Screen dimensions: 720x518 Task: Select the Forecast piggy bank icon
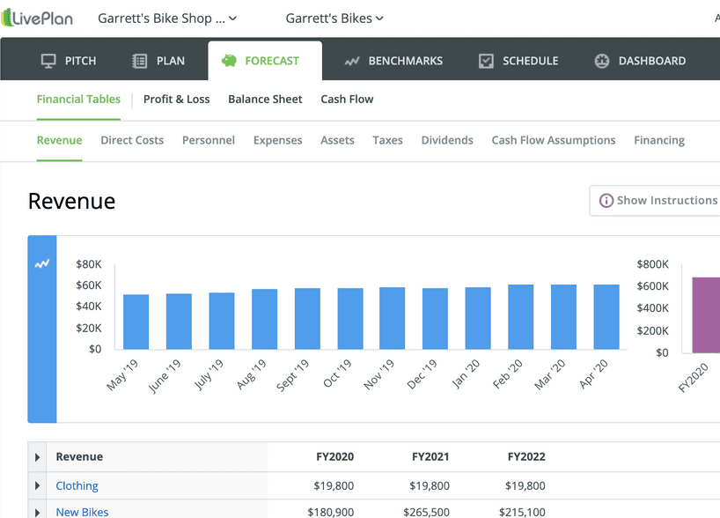pos(229,61)
